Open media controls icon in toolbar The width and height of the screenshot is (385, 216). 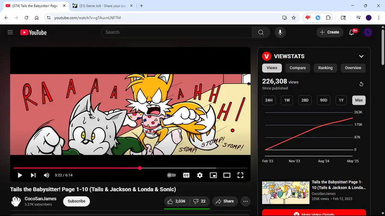tap(358, 18)
